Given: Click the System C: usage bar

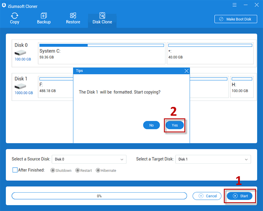Looking at the screenshot, I should click(102, 45).
